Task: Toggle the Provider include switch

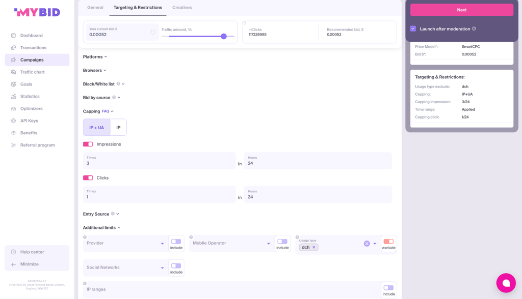Action: (x=176, y=242)
